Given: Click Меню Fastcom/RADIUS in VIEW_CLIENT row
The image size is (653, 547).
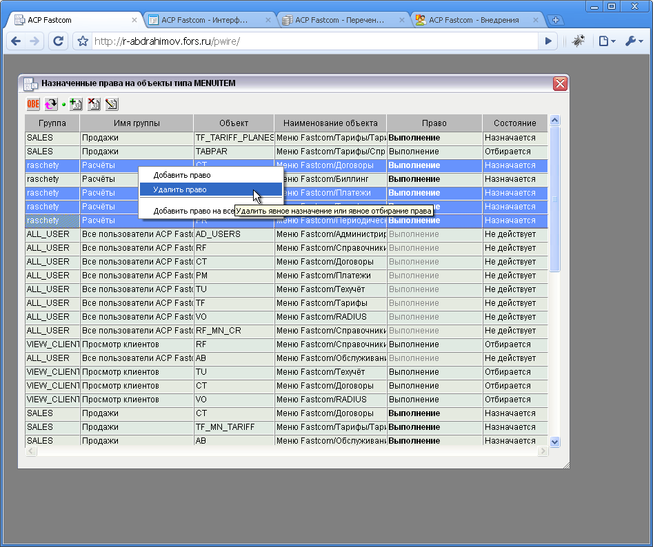Looking at the screenshot, I should point(331,400).
